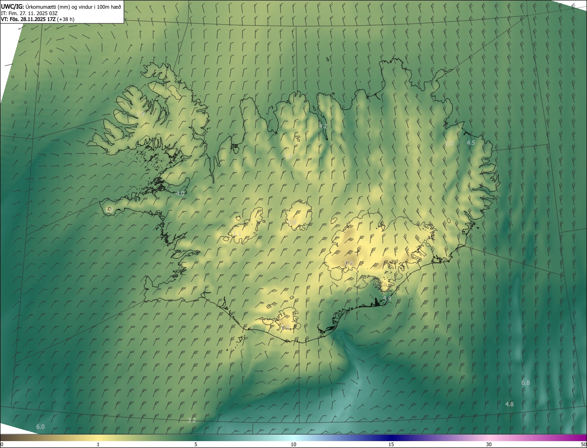This screenshot has height=448, width=587.
Task: Click the 6.0 value label on the map
Action: point(40,426)
